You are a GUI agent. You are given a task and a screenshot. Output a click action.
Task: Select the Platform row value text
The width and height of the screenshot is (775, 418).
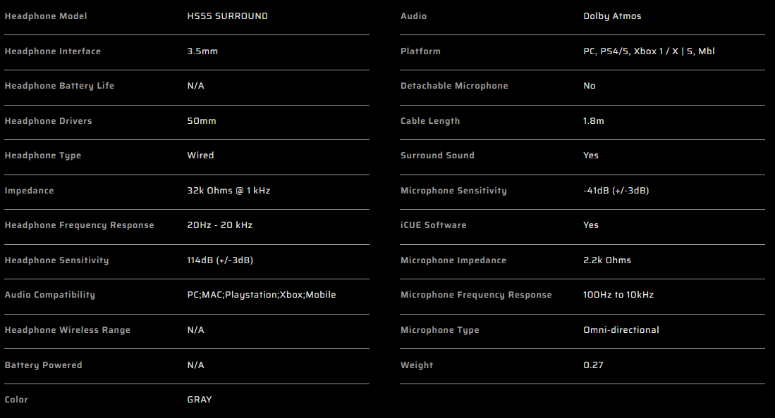coord(649,51)
